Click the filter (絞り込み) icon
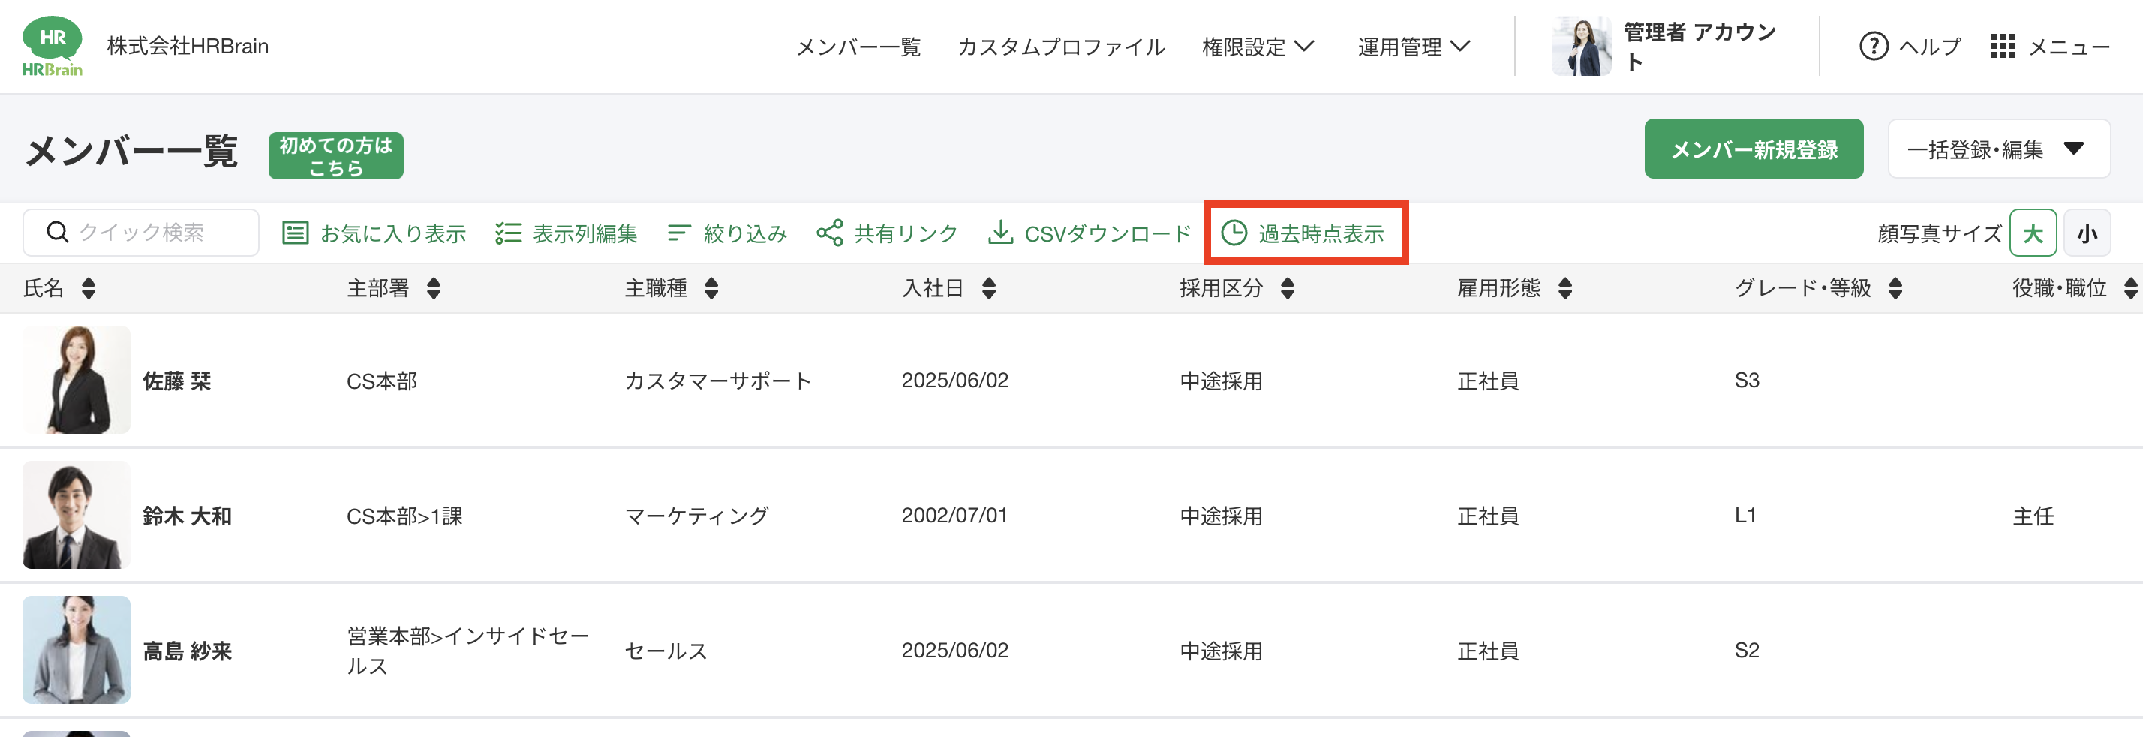This screenshot has height=737, width=2143. click(x=679, y=233)
